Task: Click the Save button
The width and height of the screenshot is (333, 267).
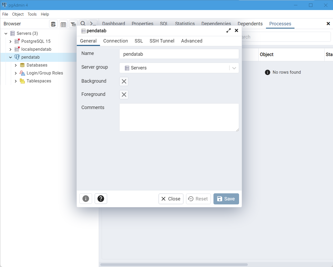Action: pos(226,199)
